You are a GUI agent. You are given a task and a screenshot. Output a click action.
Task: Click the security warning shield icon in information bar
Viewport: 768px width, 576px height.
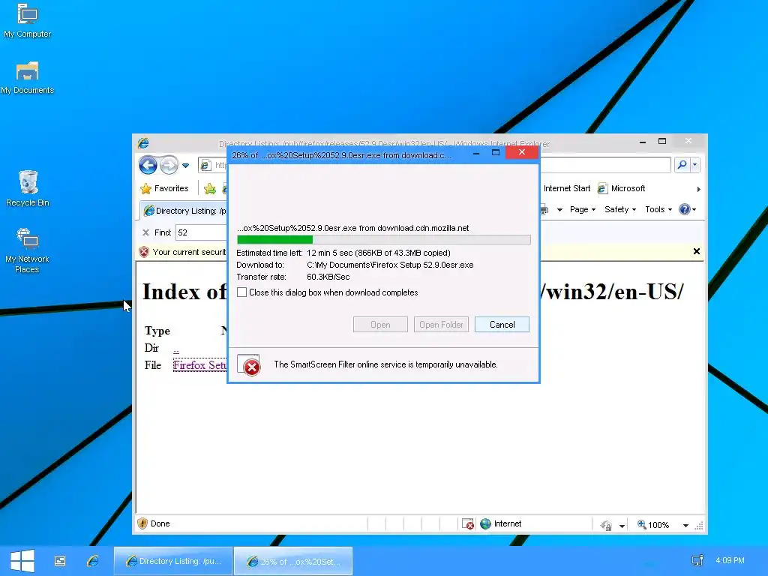tap(143, 252)
